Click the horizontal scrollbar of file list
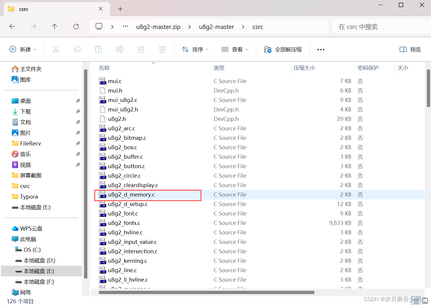This screenshot has width=431, height=305. [206, 293]
